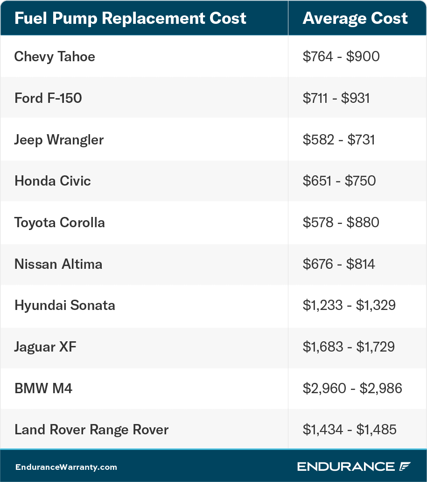Select the Toyota Corolla row label
This screenshot has height=482, width=427.
[x=60, y=222]
